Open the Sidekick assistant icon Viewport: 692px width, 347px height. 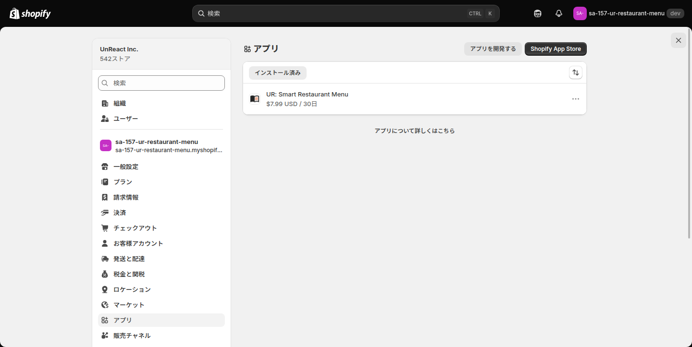[x=538, y=13]
